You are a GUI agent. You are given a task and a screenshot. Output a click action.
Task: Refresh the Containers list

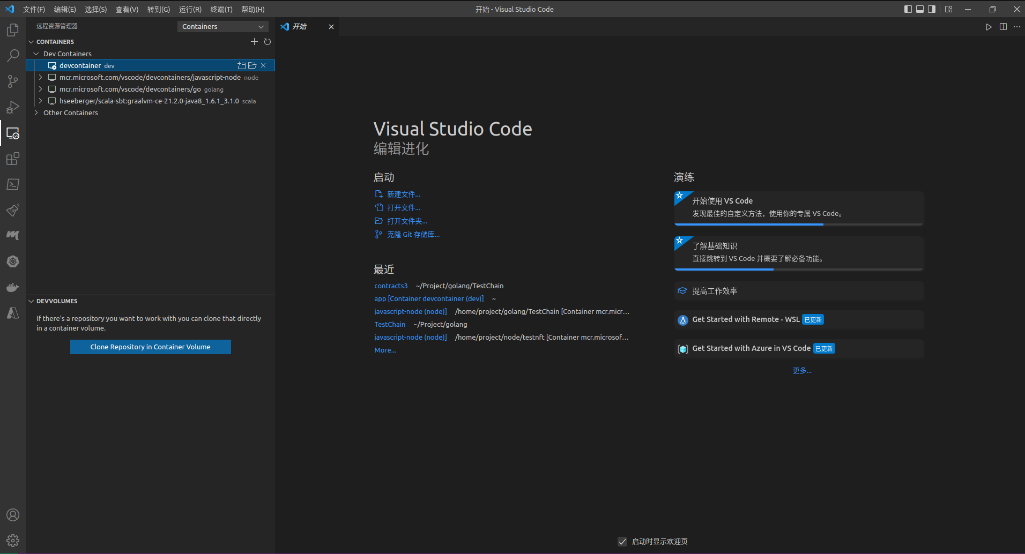click(268, 41)
